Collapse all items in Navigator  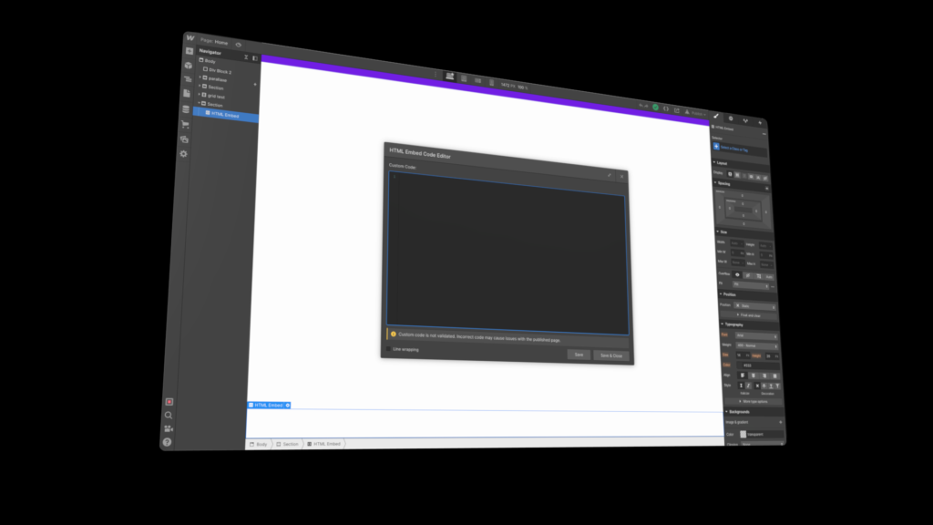tap(246, 57)
